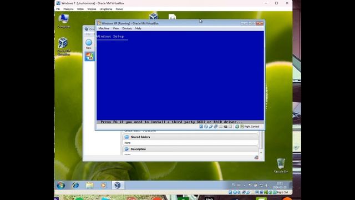This screenshot has width=355, height=200.
Task: Launch Windows Media Player from taskbar
Action: pos(103,185)
